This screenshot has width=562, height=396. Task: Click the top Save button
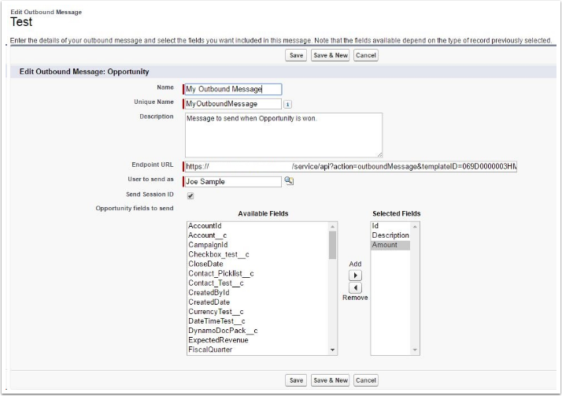pos(296,56)
